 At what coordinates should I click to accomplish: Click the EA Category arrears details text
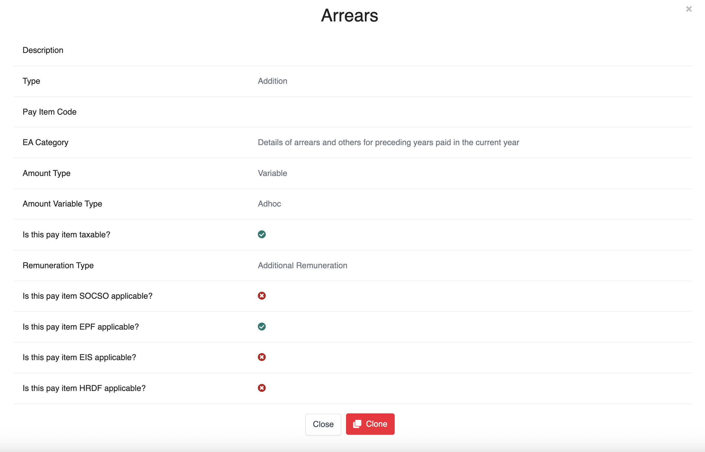click(x=388, y=143)
